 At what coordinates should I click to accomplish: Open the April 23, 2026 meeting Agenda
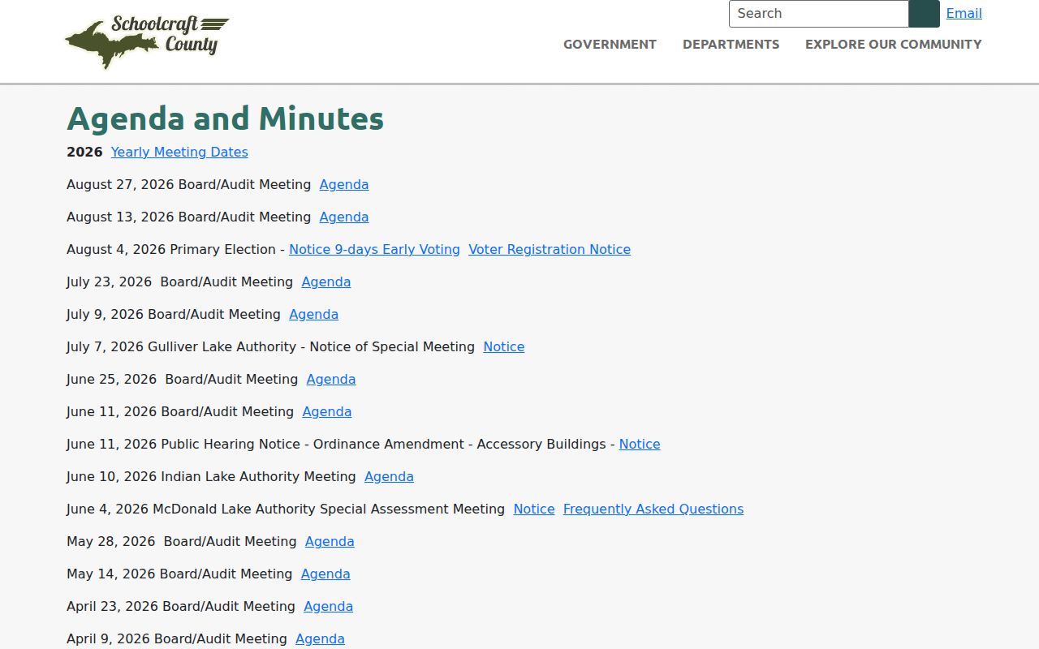pos(328,606)
